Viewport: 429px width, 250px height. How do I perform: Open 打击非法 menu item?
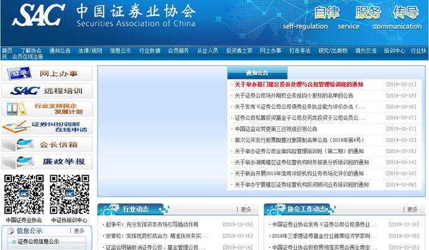pos(300,50)
